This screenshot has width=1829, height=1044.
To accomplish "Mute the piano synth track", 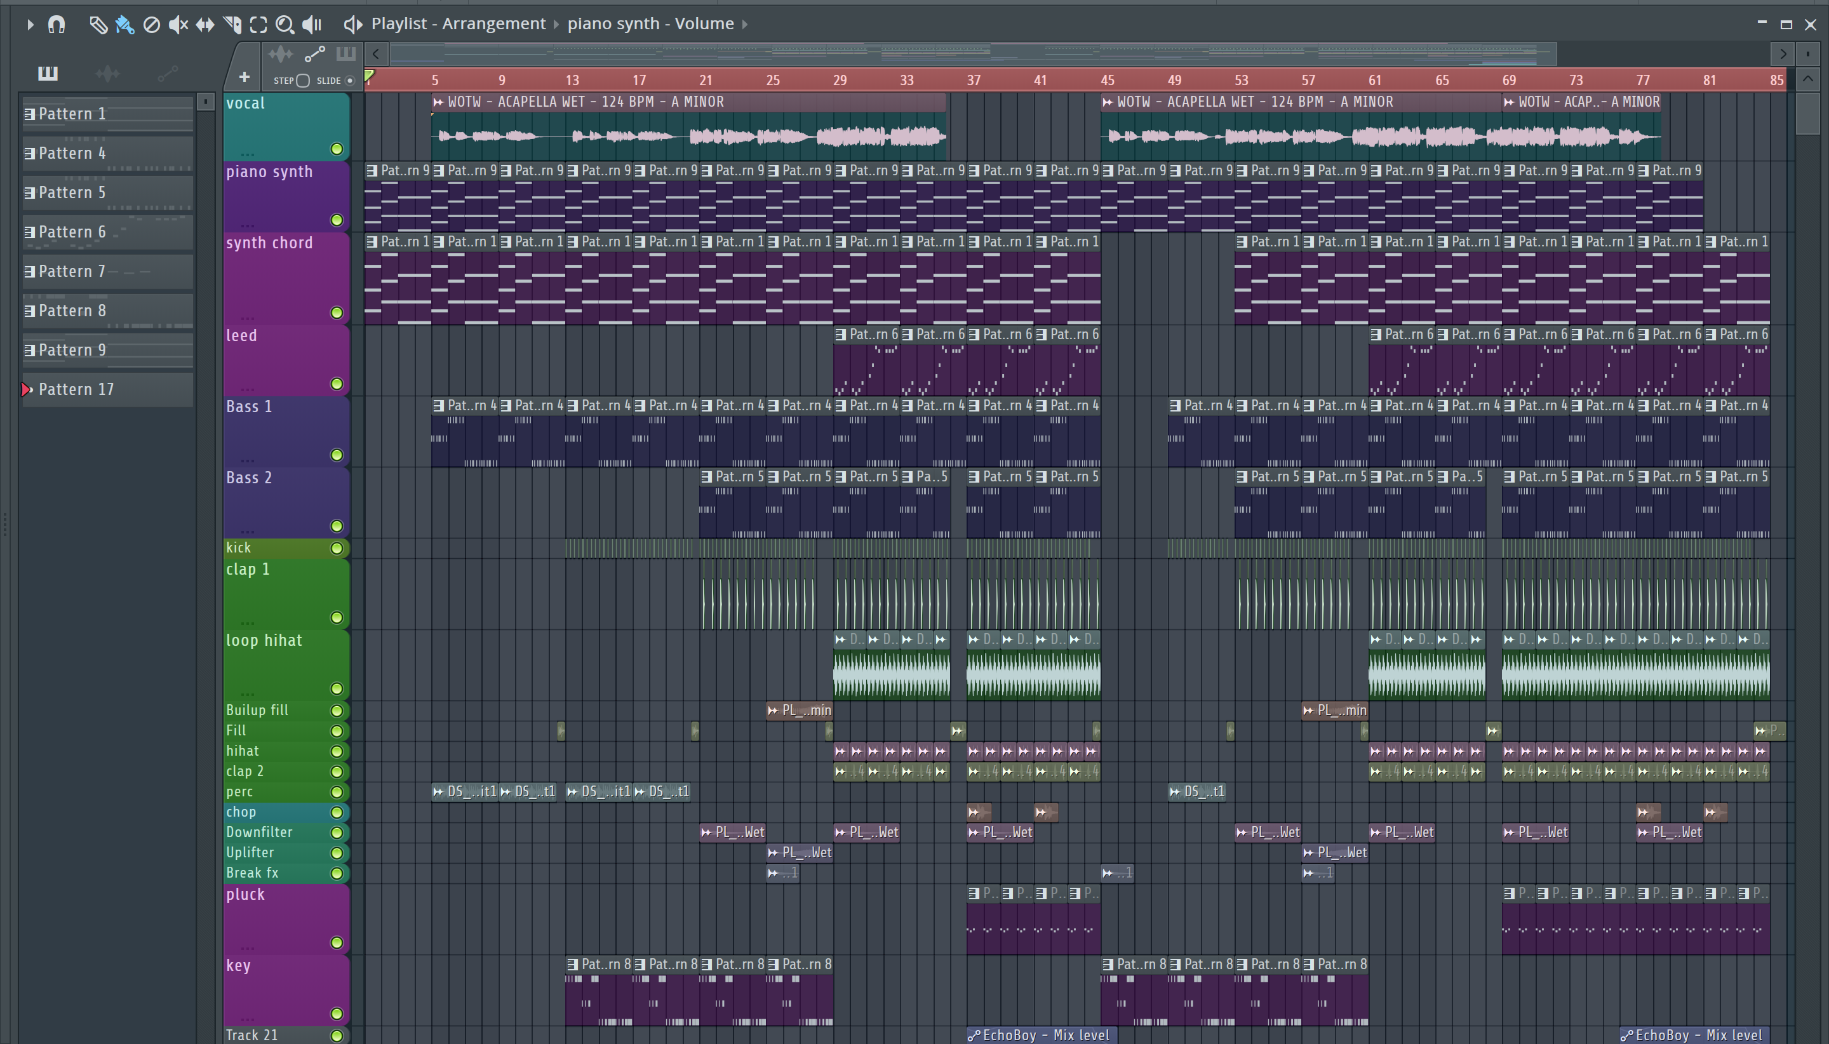I will tap(336, 220).
